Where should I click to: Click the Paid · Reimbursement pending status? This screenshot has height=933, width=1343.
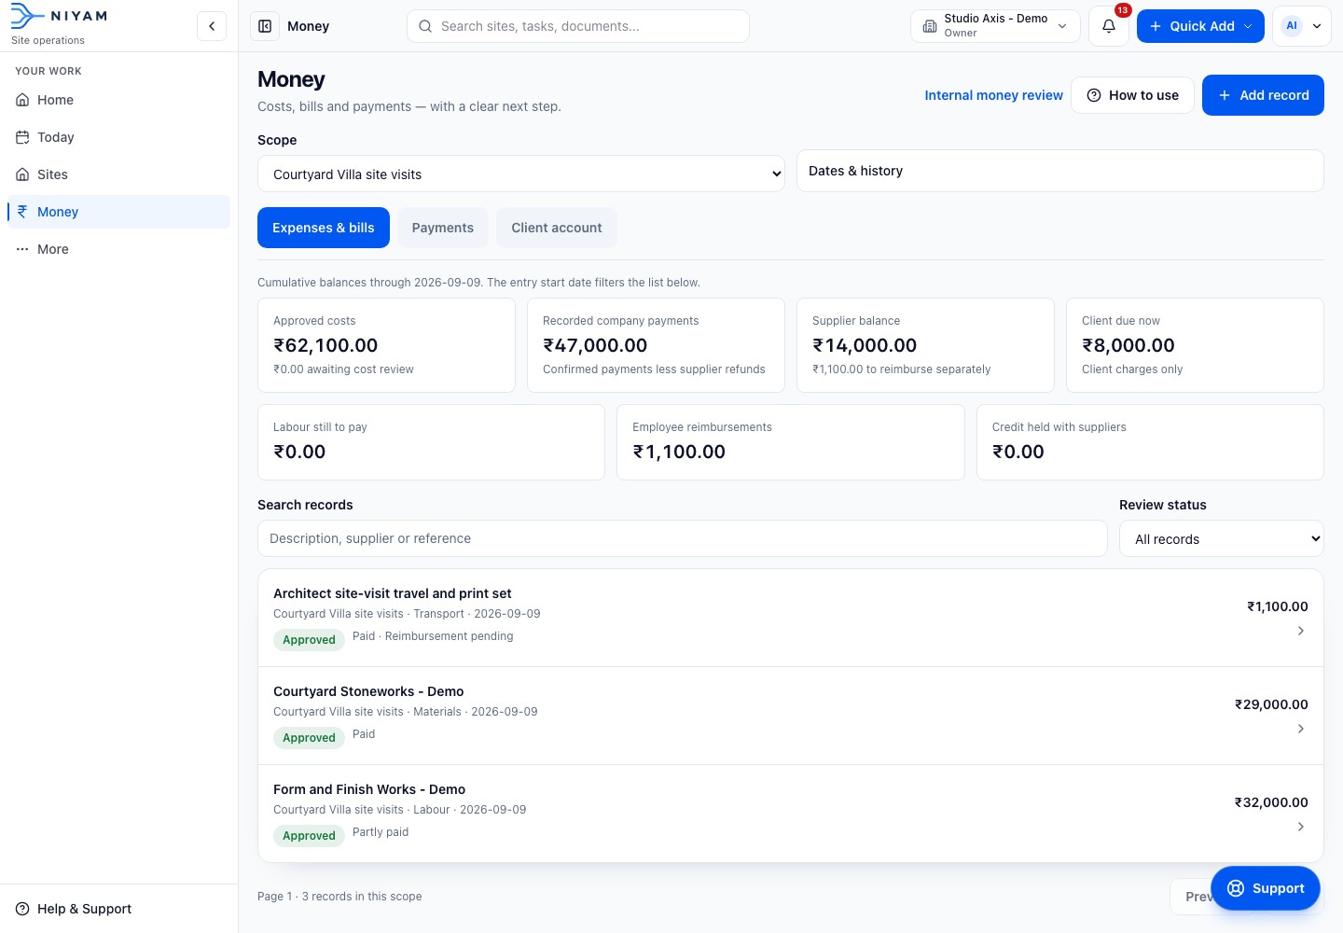coord(433,636)
